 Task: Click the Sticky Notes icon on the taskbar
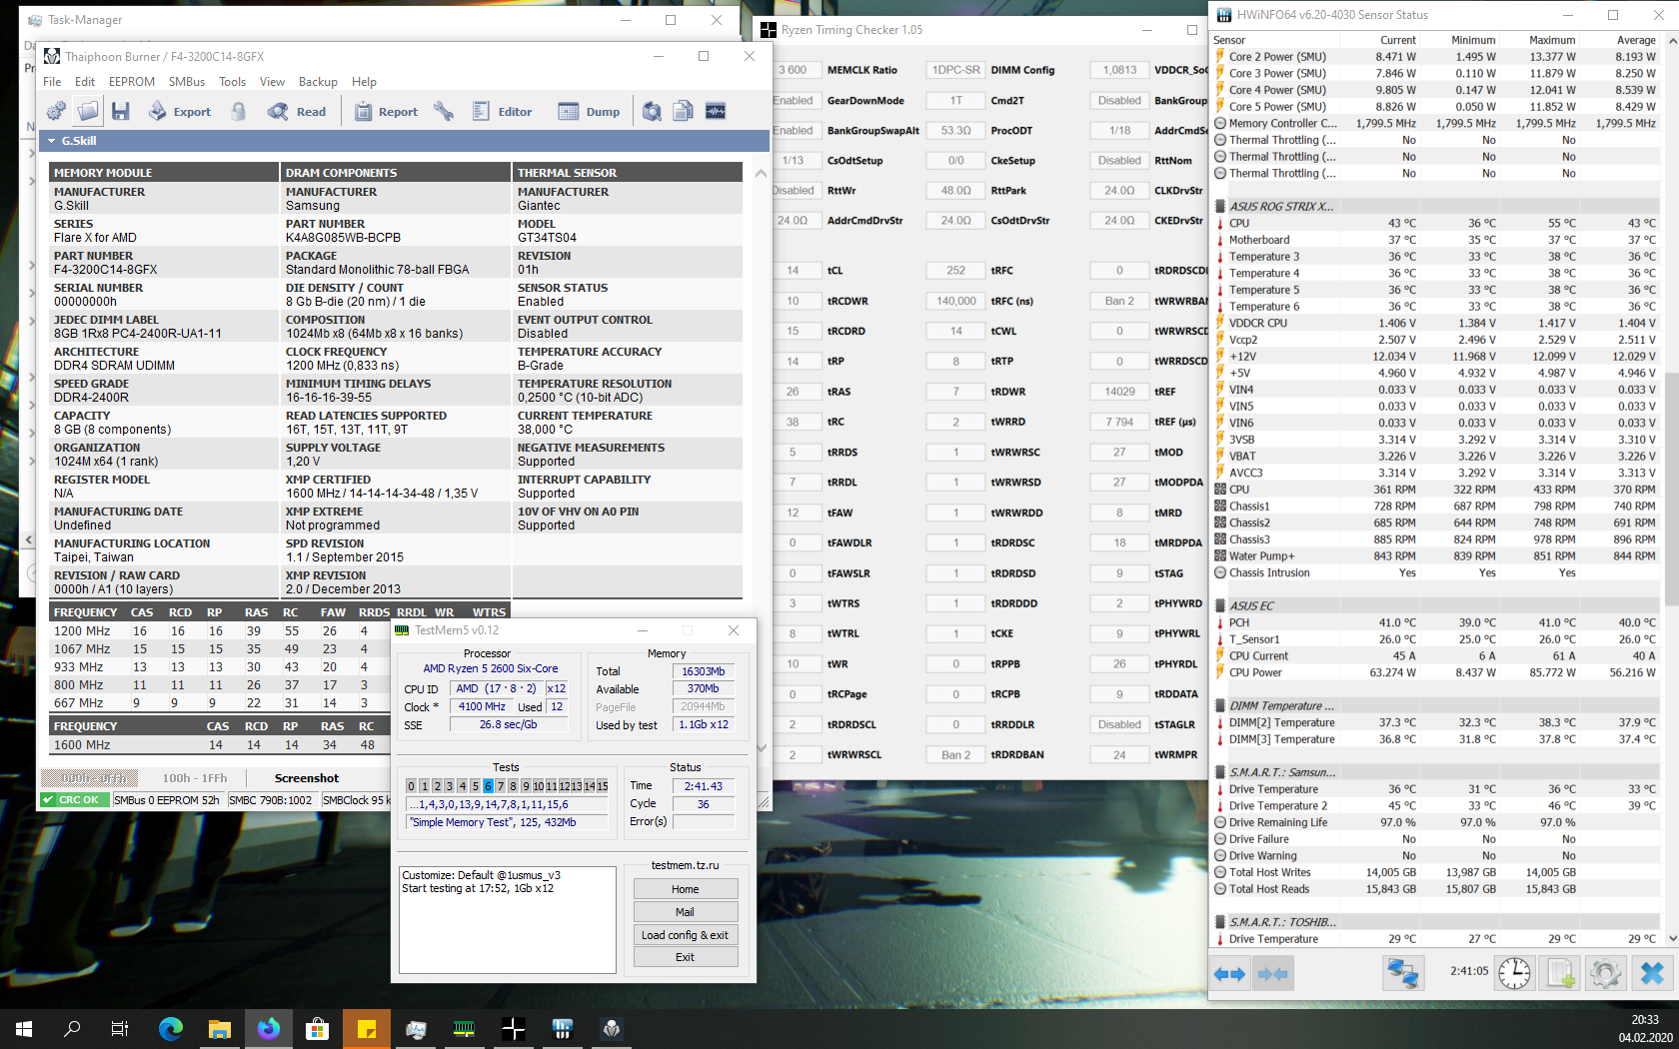(367, 1029)
